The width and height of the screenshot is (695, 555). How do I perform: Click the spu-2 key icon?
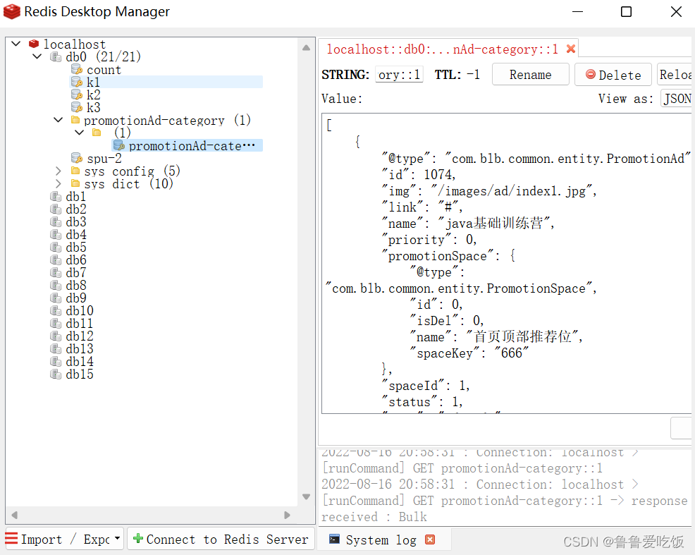click(x=77, y=158)
